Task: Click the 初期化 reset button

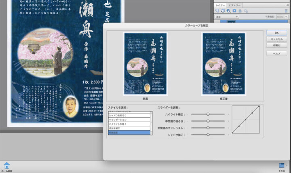Action: (x=276, y=46)
